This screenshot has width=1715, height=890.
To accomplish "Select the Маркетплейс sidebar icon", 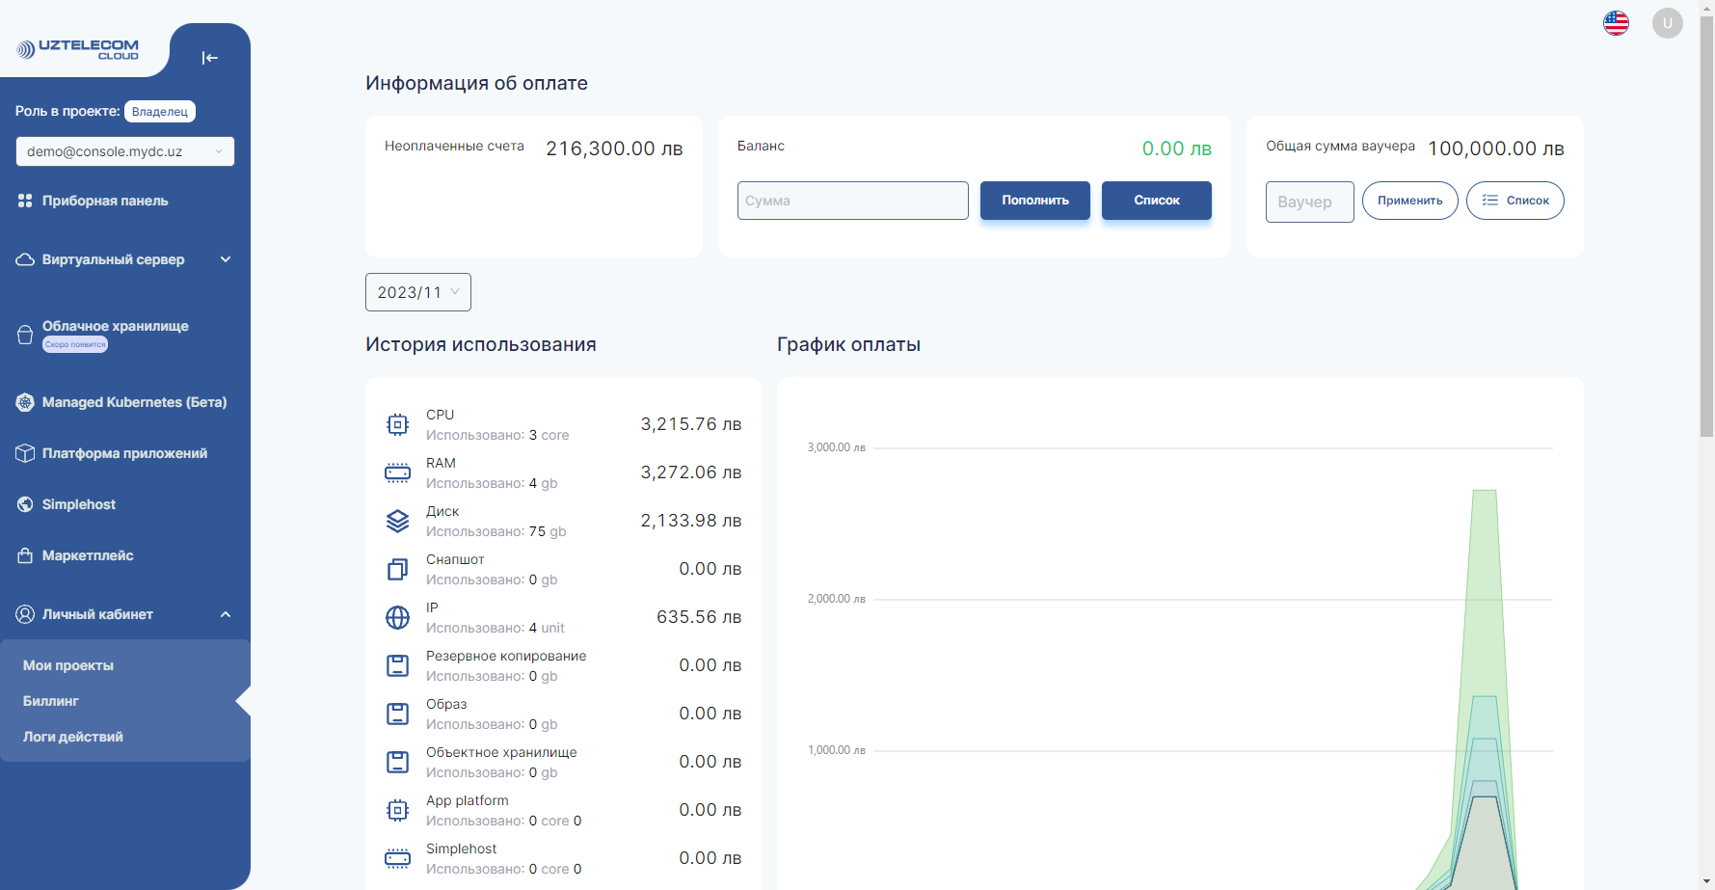I will [24, 555].
